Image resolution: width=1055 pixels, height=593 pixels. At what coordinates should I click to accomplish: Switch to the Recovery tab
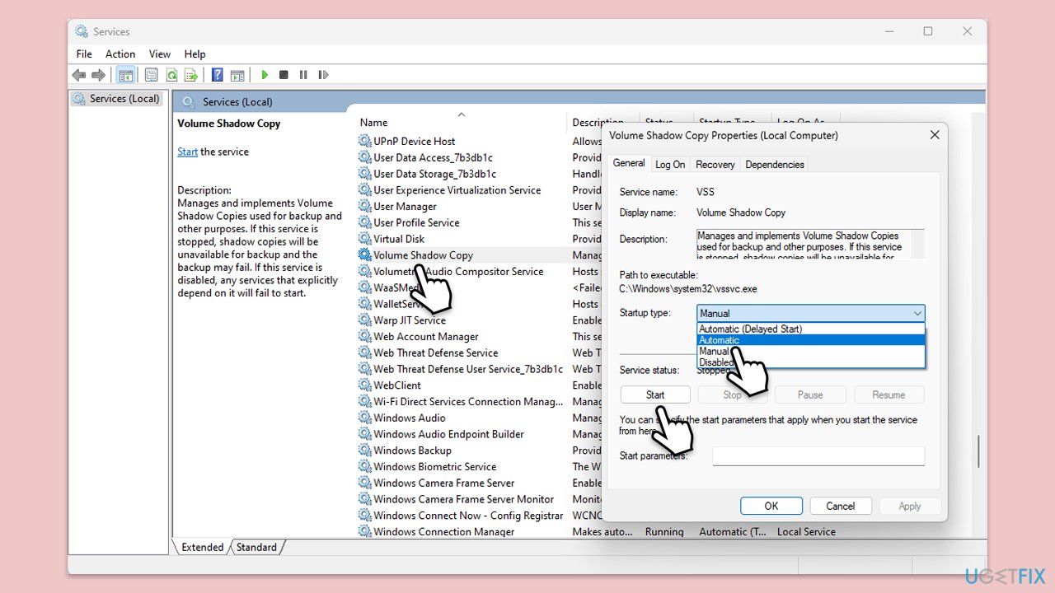(715, 165)
